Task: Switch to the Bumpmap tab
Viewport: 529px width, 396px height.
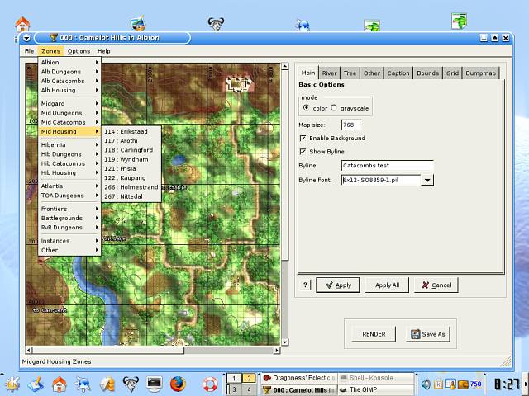Action: (481, 73)
